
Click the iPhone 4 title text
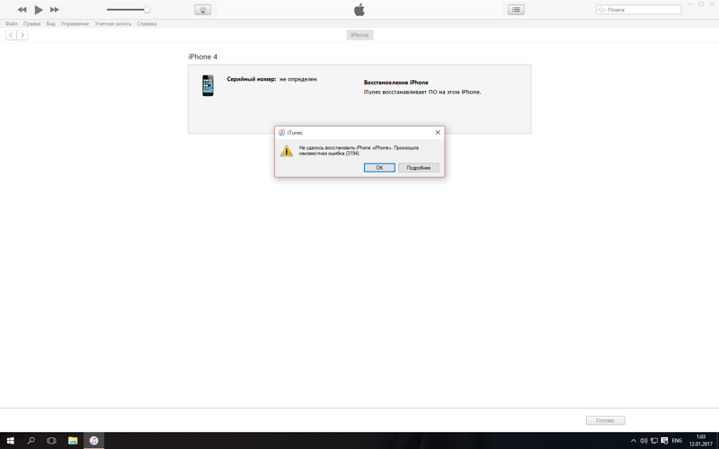tap(202, 57)
